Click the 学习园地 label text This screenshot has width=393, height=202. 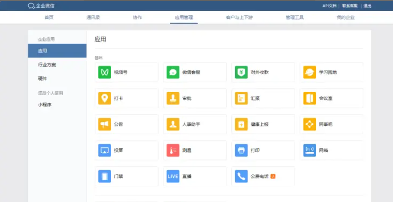[328, 72]
